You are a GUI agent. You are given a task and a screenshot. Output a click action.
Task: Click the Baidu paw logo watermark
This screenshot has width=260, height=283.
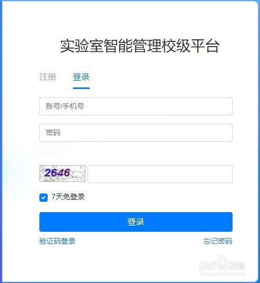pos(222,263)
